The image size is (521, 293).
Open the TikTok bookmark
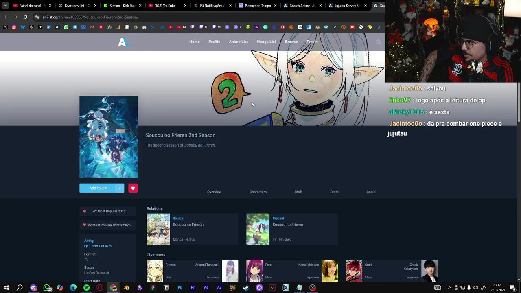click(40, 27)
